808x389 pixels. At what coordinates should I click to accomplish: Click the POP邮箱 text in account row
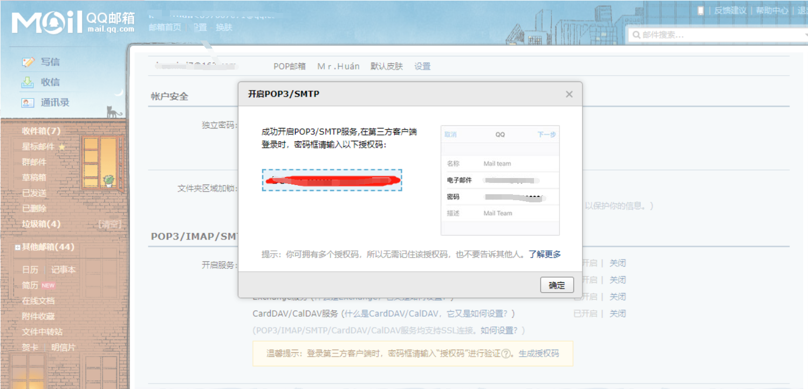coord(290,66)
